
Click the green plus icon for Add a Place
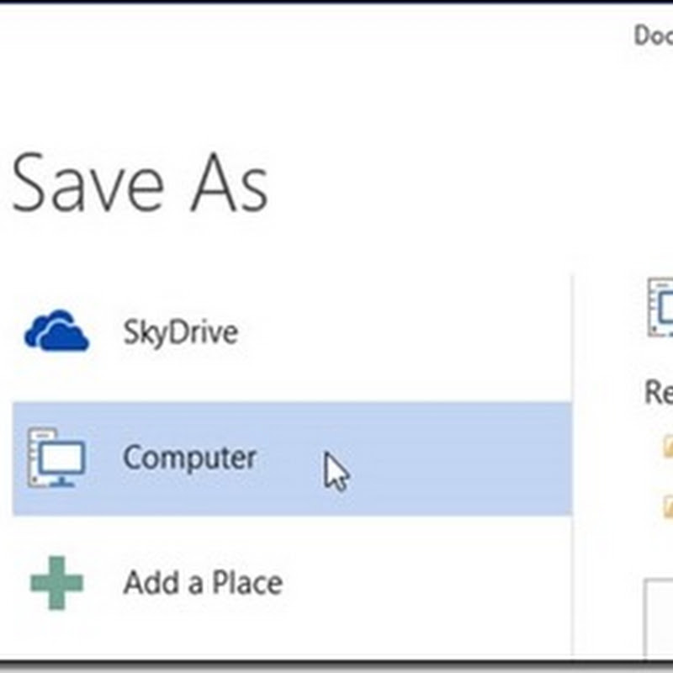[56, 582]
